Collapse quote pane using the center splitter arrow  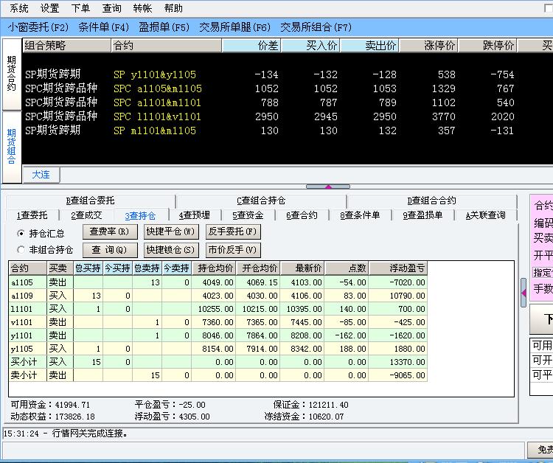pos(328,187)
